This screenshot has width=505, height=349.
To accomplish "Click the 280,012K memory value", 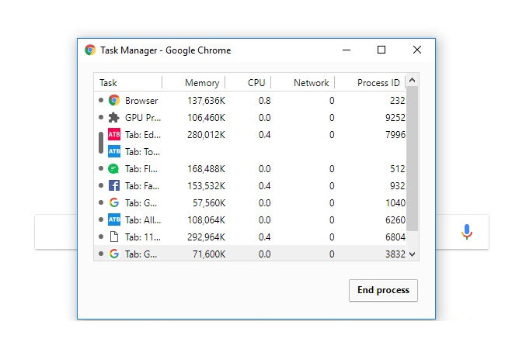I will click(206, 135).
